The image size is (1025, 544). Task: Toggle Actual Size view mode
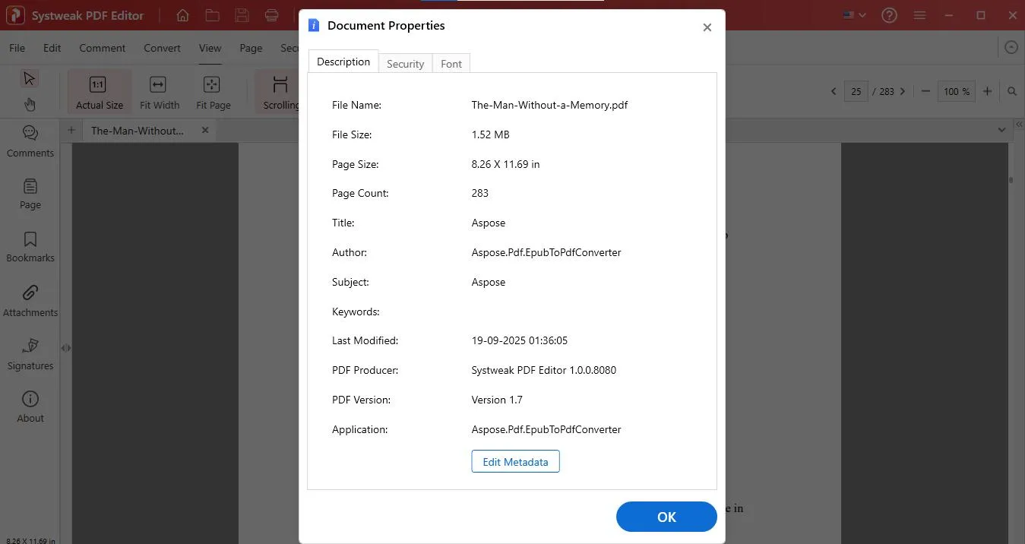pyautogui.click(x=99, y=91)
